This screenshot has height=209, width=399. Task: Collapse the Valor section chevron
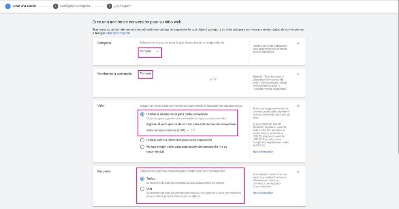(x=298, y=106)
